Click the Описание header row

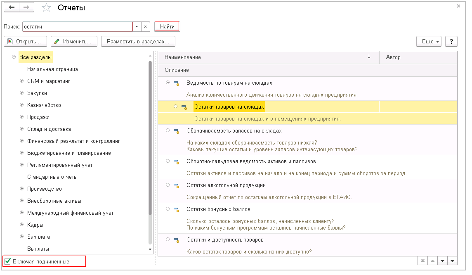307,70
